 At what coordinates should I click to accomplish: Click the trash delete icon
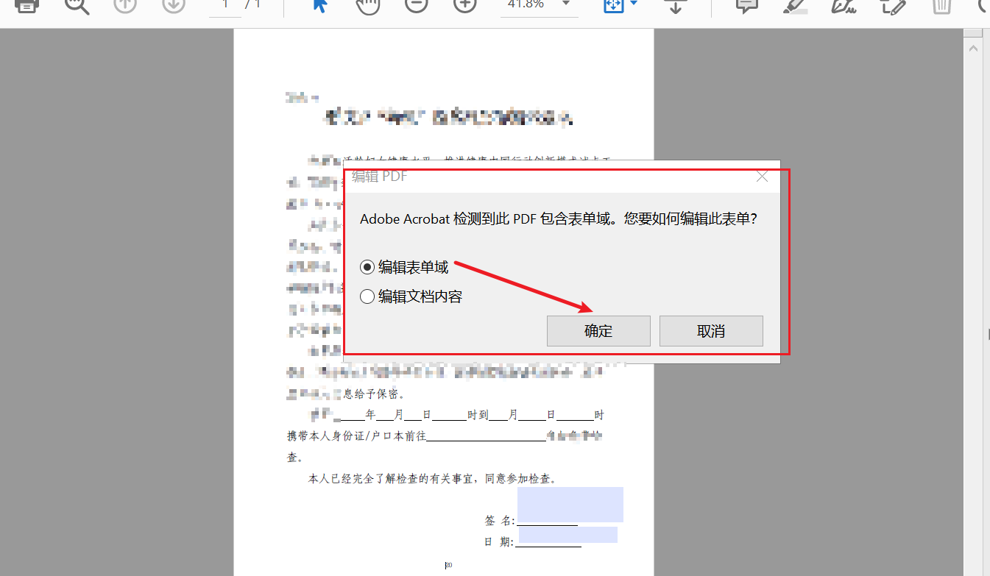(941, 6)
